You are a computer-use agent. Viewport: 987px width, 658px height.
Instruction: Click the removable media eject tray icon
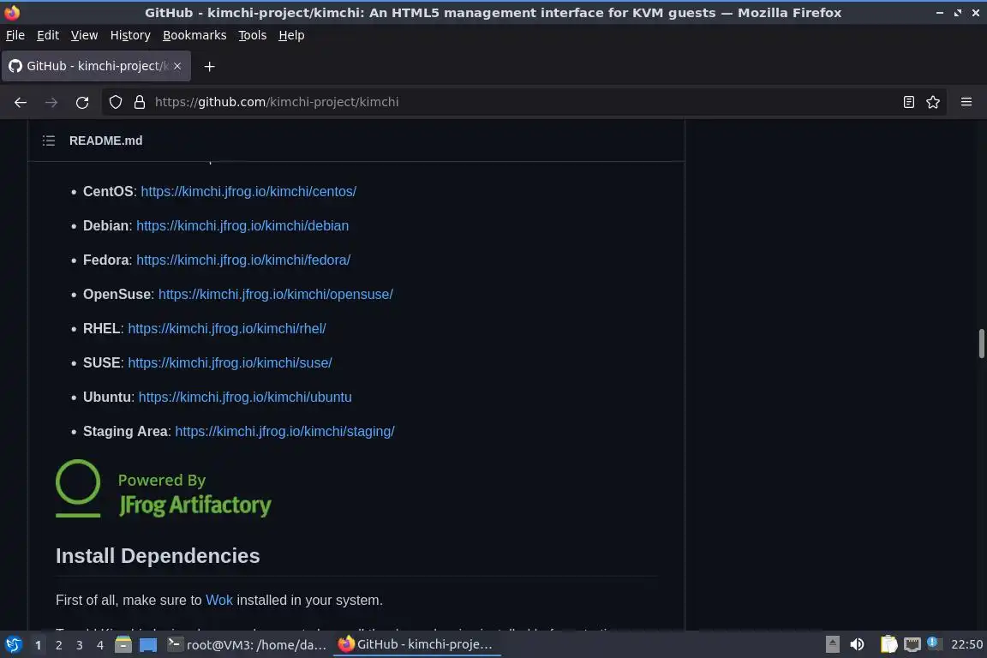pyautogui.click(x=832, y=644)
